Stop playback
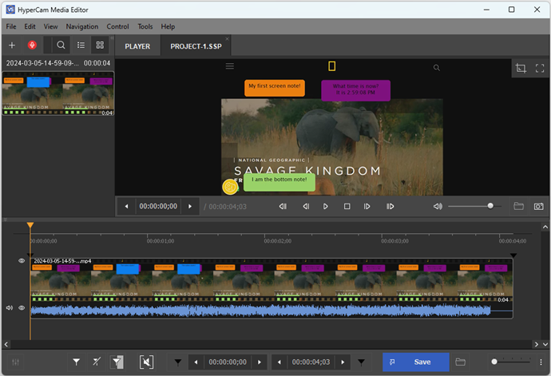Screen dimensions: 551x376 (x=347, y=206)
